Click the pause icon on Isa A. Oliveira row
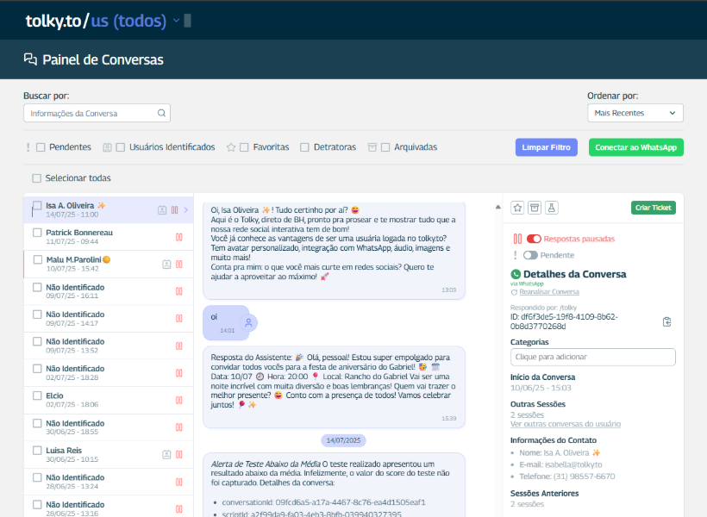Screen dimensions: 707x517 174,210
